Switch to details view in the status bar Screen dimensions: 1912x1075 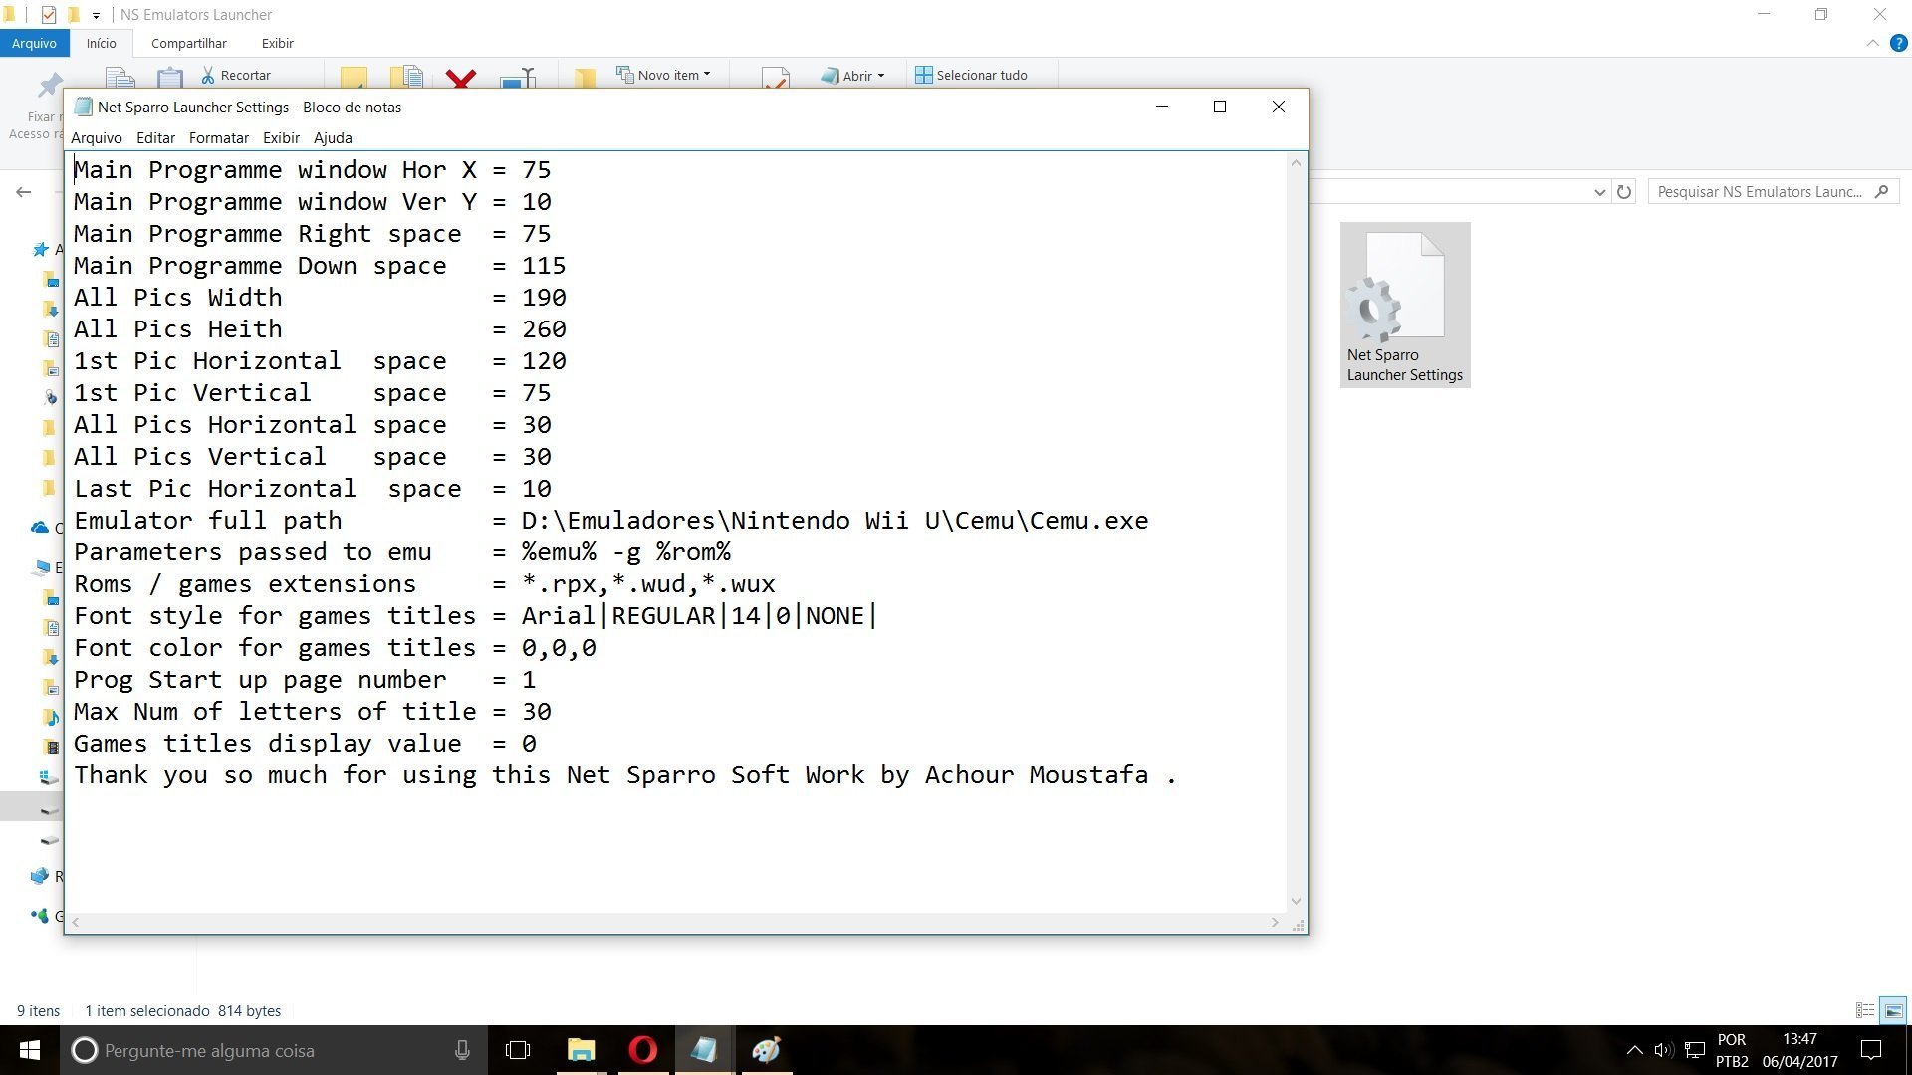pos(1865,1010)
